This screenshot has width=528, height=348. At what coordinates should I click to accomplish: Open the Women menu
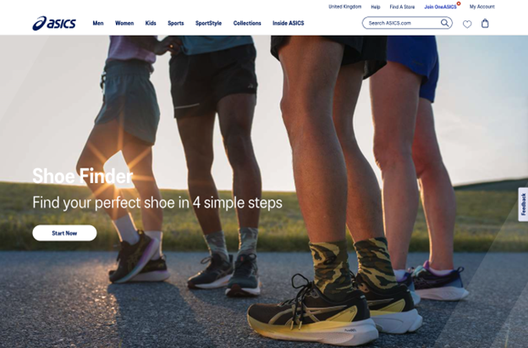pyautogui.click(x=124, y=23)
